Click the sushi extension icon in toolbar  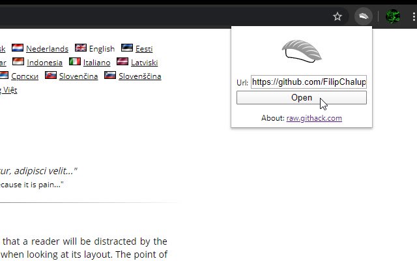[364, 16]
